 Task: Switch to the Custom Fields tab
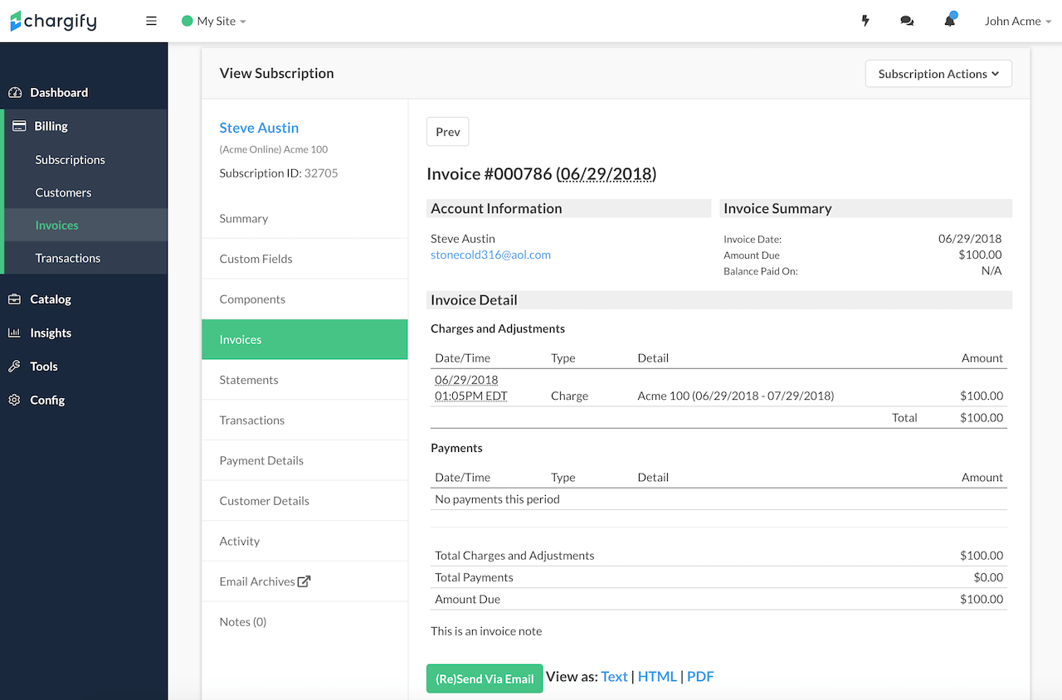(304, 259)
